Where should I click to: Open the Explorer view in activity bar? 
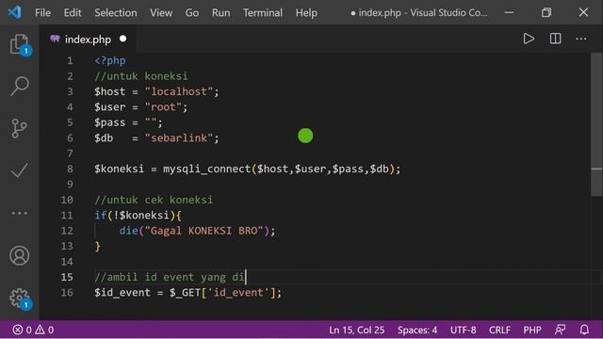(19, 44)
